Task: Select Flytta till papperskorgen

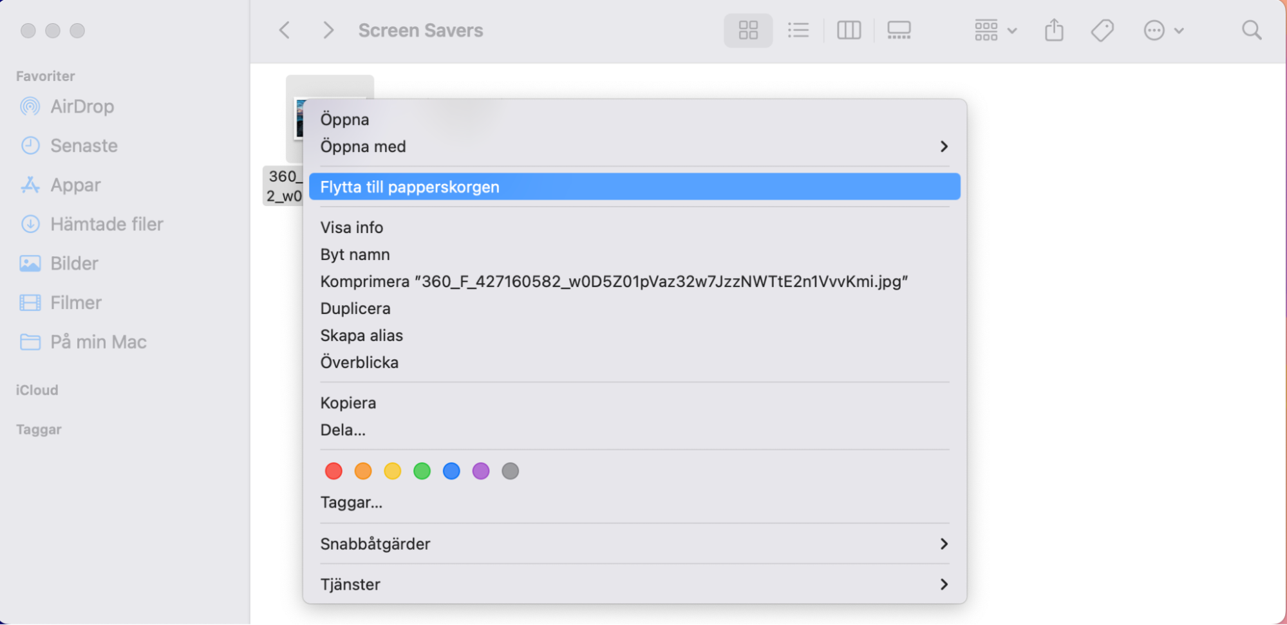Action: pyautogui.click(x=634, y=187)
